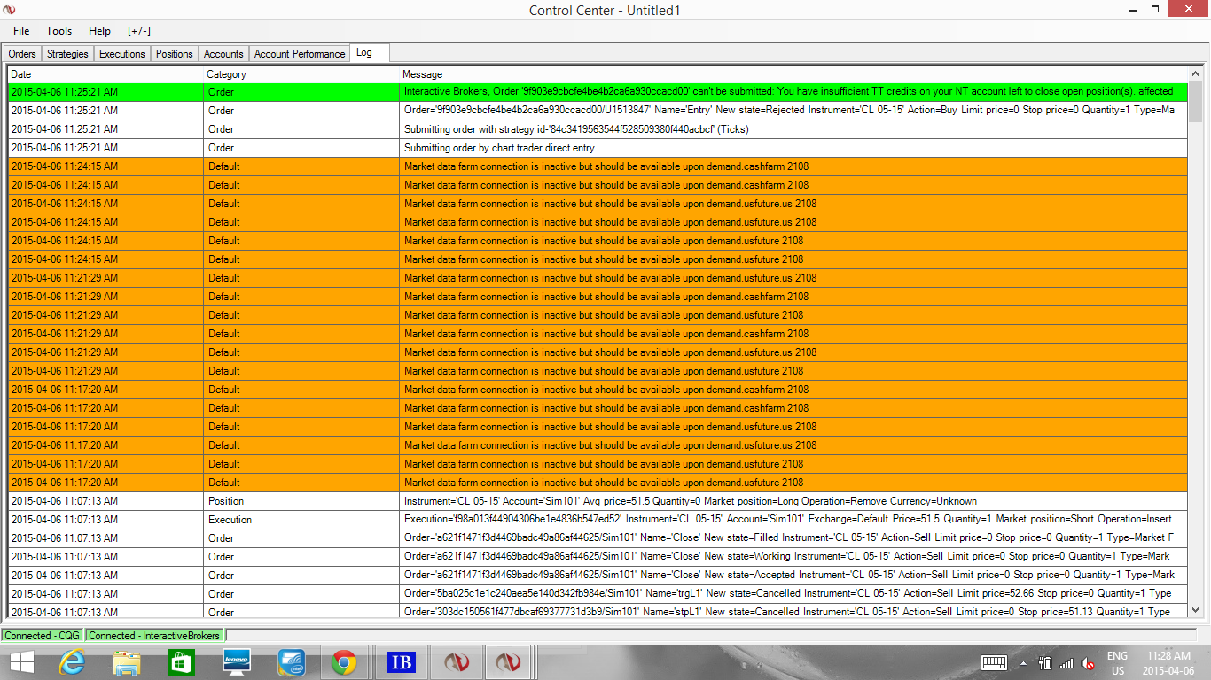Click the vertical scrollbar thumb in the log

(1195, 103)
